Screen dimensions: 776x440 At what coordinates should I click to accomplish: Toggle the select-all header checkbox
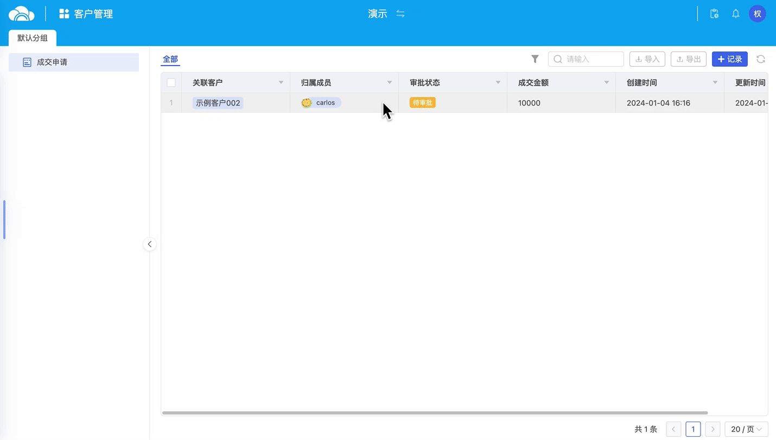pyautogui.click(x=171, y=82)
